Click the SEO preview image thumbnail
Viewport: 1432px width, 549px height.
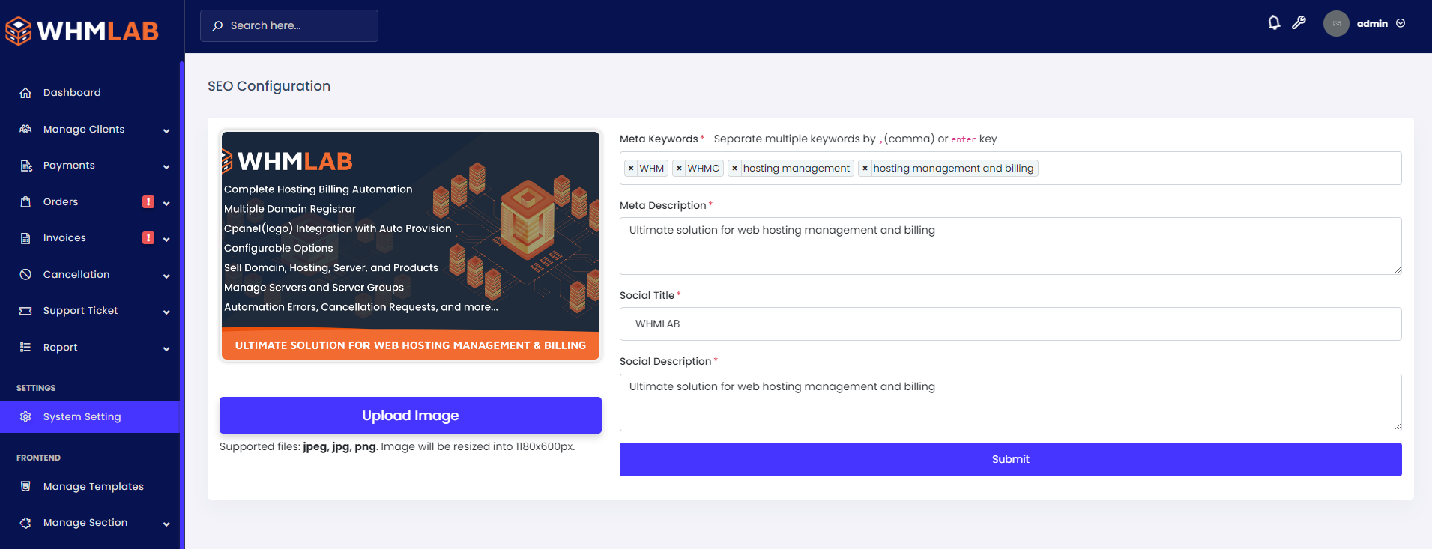pos(410,246)
